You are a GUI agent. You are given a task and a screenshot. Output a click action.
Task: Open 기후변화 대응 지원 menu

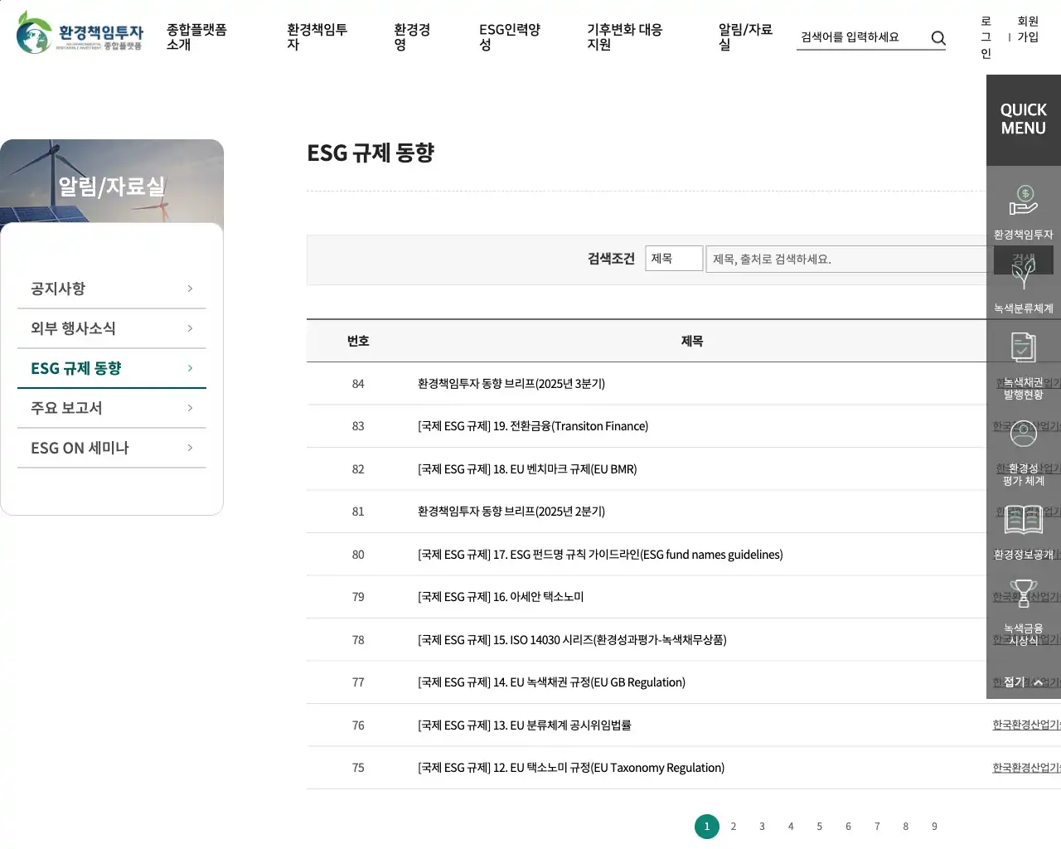[624, 37]
